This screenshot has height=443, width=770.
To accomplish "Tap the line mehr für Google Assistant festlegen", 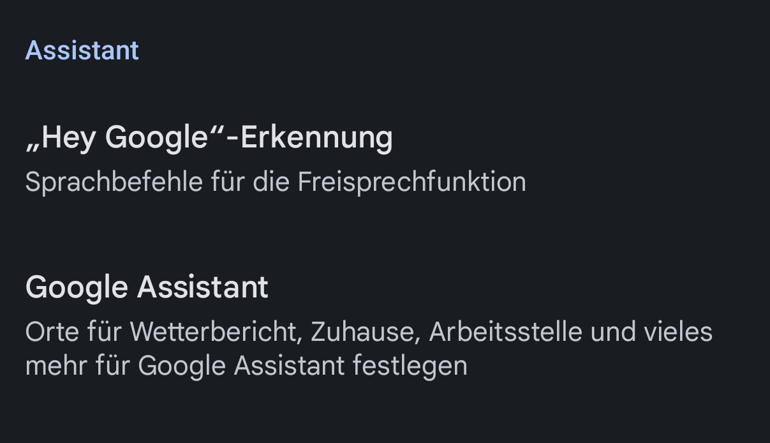I will [246, 366].
